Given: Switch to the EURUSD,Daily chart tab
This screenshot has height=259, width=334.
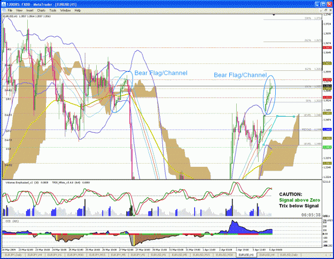Looking at the screenshot, I should pyautogui.click(x=289, y=255).
